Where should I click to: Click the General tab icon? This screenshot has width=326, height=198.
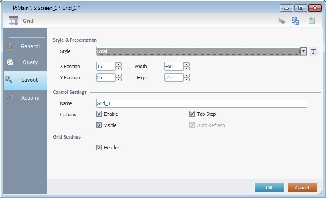(x=9, y=46)
